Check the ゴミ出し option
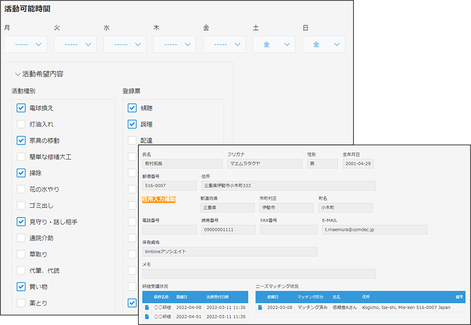 click(21, 206)
